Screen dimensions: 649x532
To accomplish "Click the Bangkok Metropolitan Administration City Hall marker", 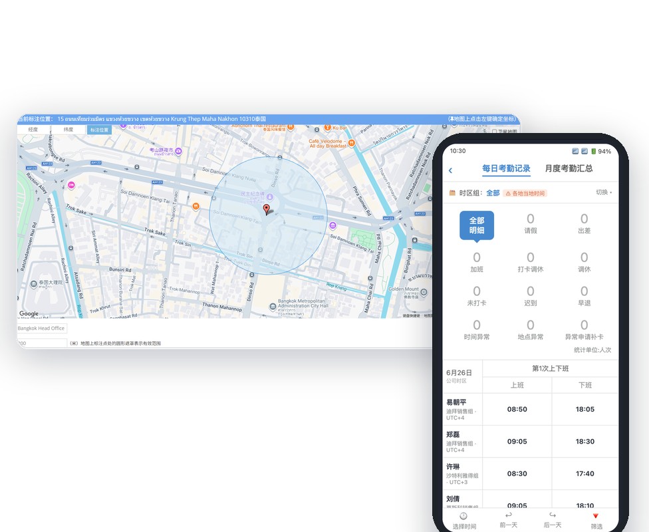I will (x=273, y=307).
